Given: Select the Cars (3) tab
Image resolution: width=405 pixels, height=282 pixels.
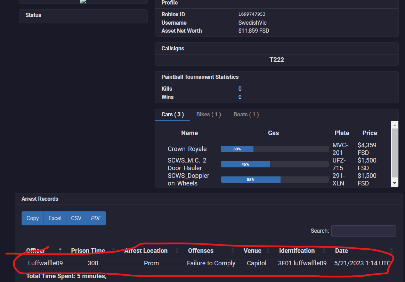Looking at the screenshot, I should coord(172,115).
